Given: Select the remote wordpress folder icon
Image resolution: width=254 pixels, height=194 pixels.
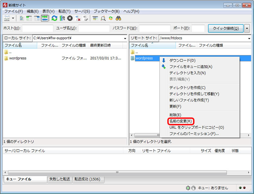Looking at the screenshot, I should [132, 58].
